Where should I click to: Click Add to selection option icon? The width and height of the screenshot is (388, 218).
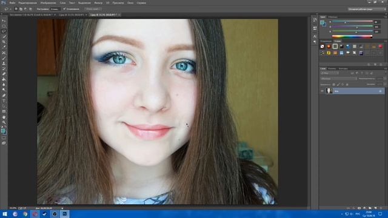click(21, 9)
